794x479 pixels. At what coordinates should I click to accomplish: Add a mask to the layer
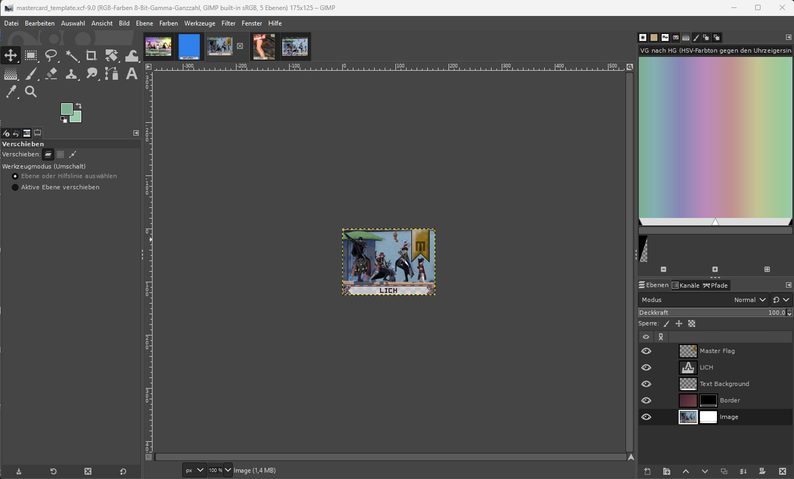762,471
